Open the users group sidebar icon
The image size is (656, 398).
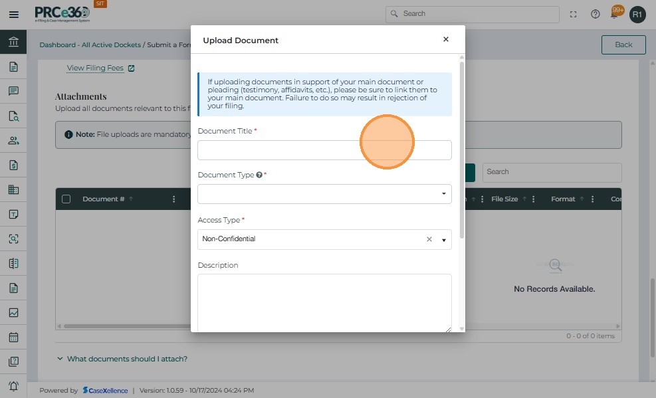pos(13,140)
